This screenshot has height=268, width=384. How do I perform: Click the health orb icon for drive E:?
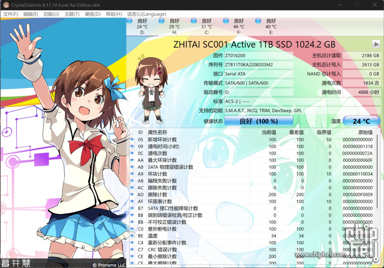pos(257,20)
